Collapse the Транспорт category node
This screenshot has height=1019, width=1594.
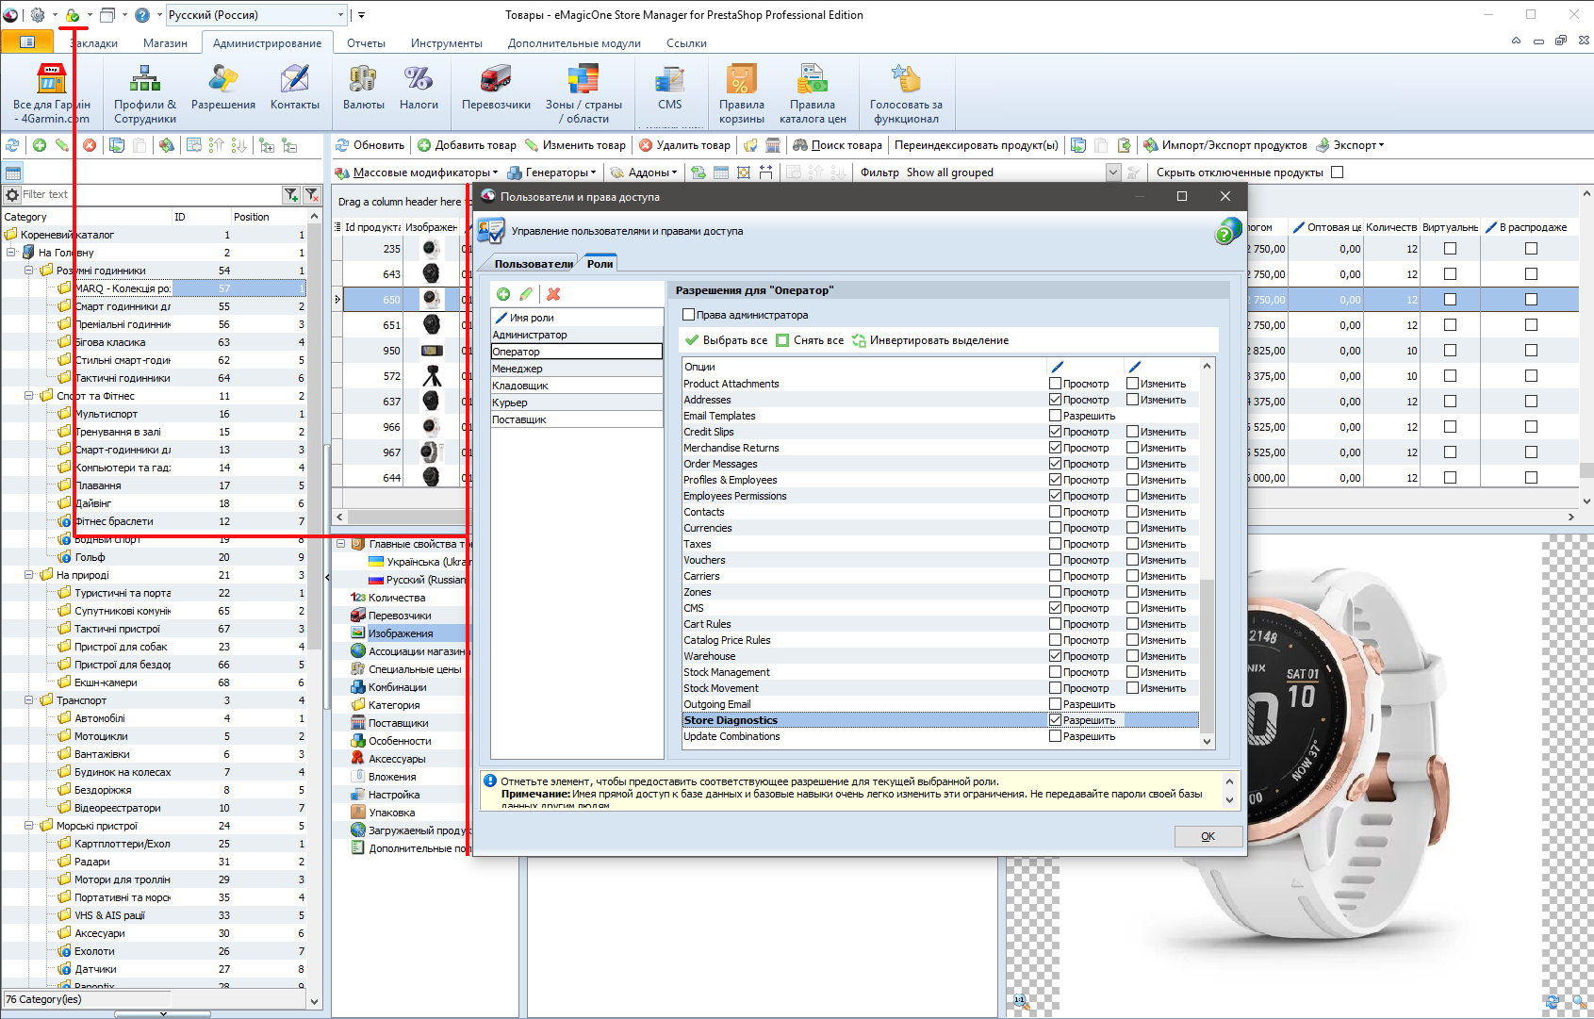point(29,700)
